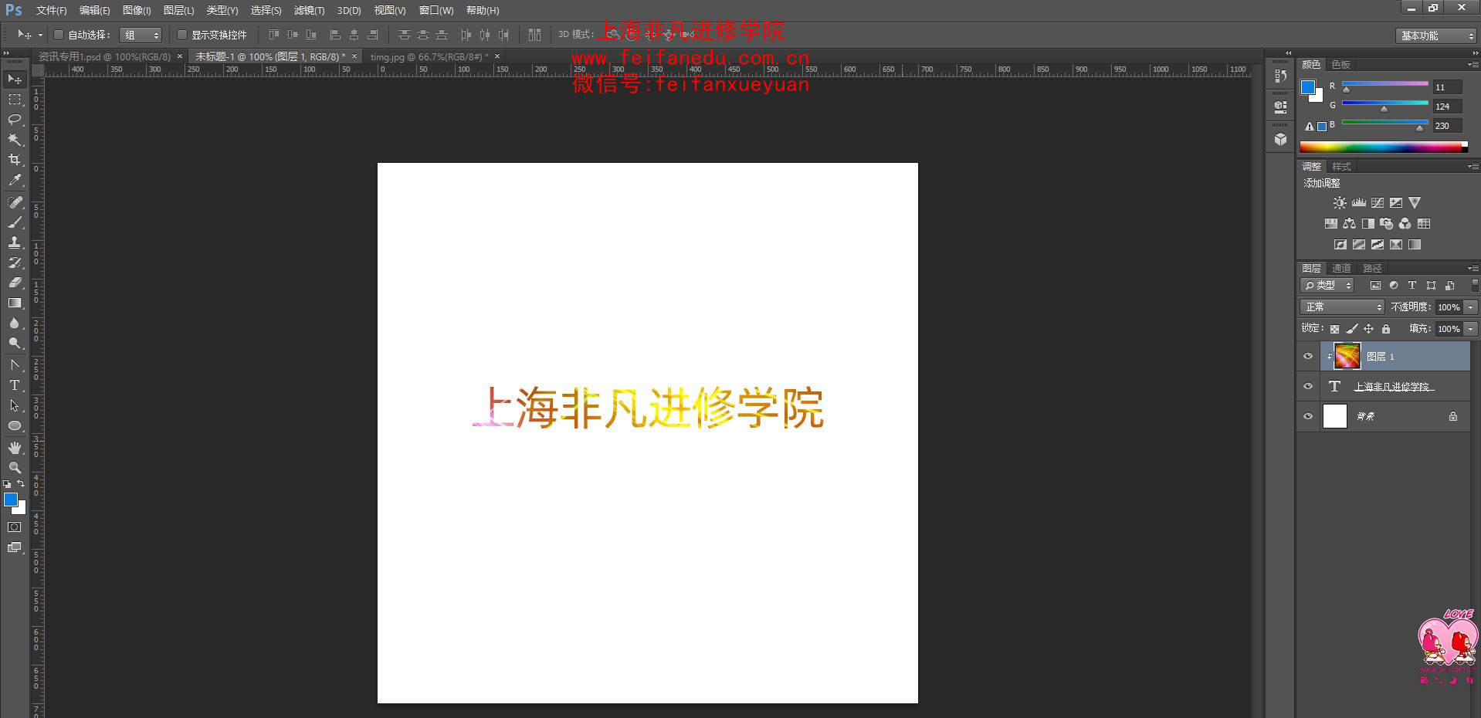1481x718 pixels.
Task: Open the 正常 blend mode dropdown
Action: [x=1342, y=307]
